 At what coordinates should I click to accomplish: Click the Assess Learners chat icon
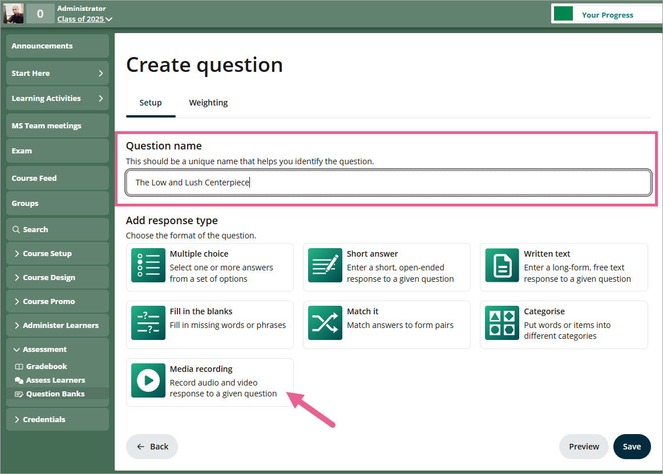tap(19, 380)
